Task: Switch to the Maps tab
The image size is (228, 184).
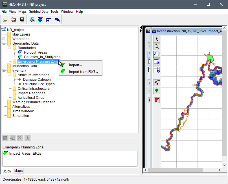Action: coord(19,171)
